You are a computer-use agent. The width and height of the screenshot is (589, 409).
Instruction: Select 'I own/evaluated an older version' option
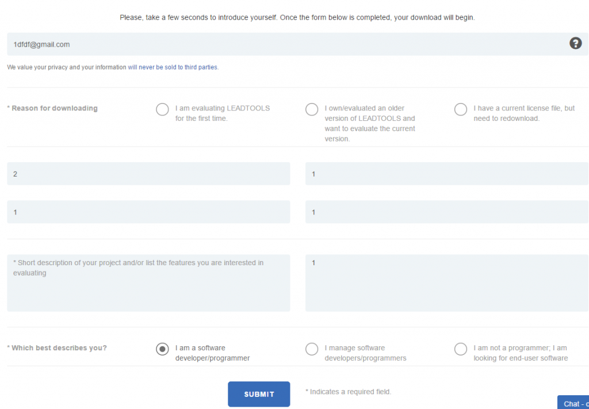click(312, 110)
